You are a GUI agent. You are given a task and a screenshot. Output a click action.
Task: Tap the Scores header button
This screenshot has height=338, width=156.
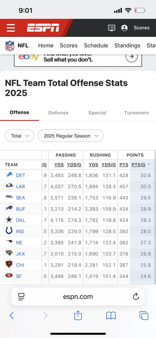click(142, 28)
